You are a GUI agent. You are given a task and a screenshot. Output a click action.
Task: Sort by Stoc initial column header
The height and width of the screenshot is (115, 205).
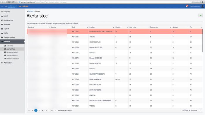(133, 27)
